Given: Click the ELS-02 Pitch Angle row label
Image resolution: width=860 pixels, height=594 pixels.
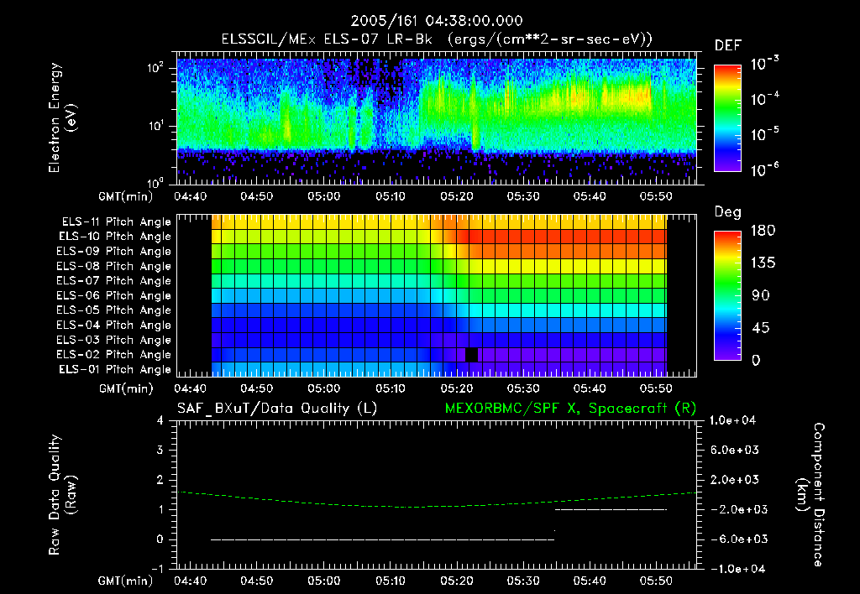Looking at the screenshot, I should tap(114, 355).
